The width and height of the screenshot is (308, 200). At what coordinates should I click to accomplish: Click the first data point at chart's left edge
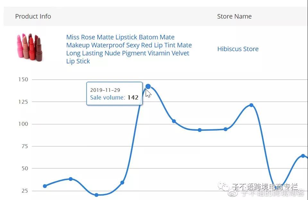pyautogui.click(x=45, y=186)
